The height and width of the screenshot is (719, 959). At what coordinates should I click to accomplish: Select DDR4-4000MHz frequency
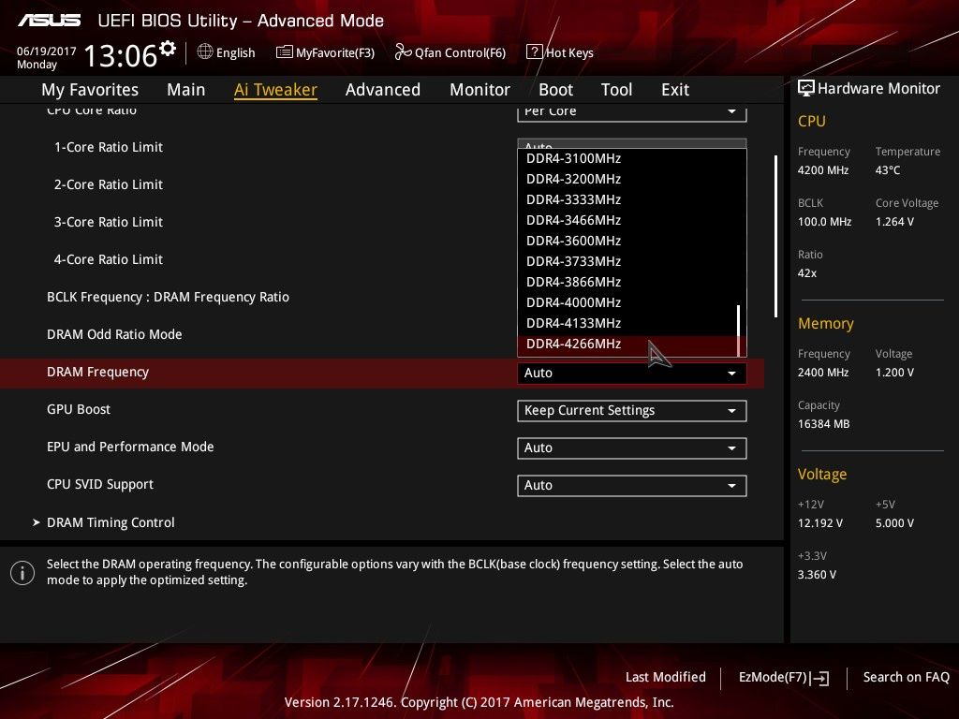[x=627, y=302]
